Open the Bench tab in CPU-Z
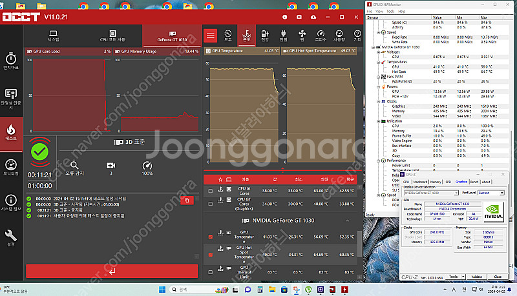 [474, 182]
